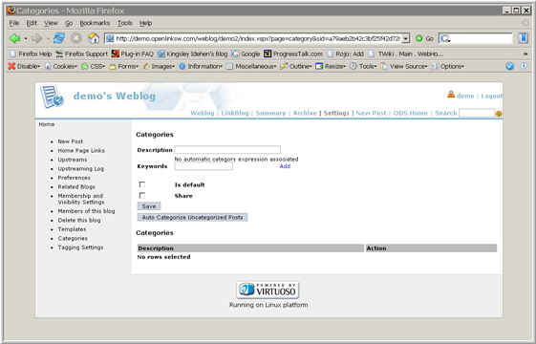Open the Outline dropdown menu

[x=296, y=66]
